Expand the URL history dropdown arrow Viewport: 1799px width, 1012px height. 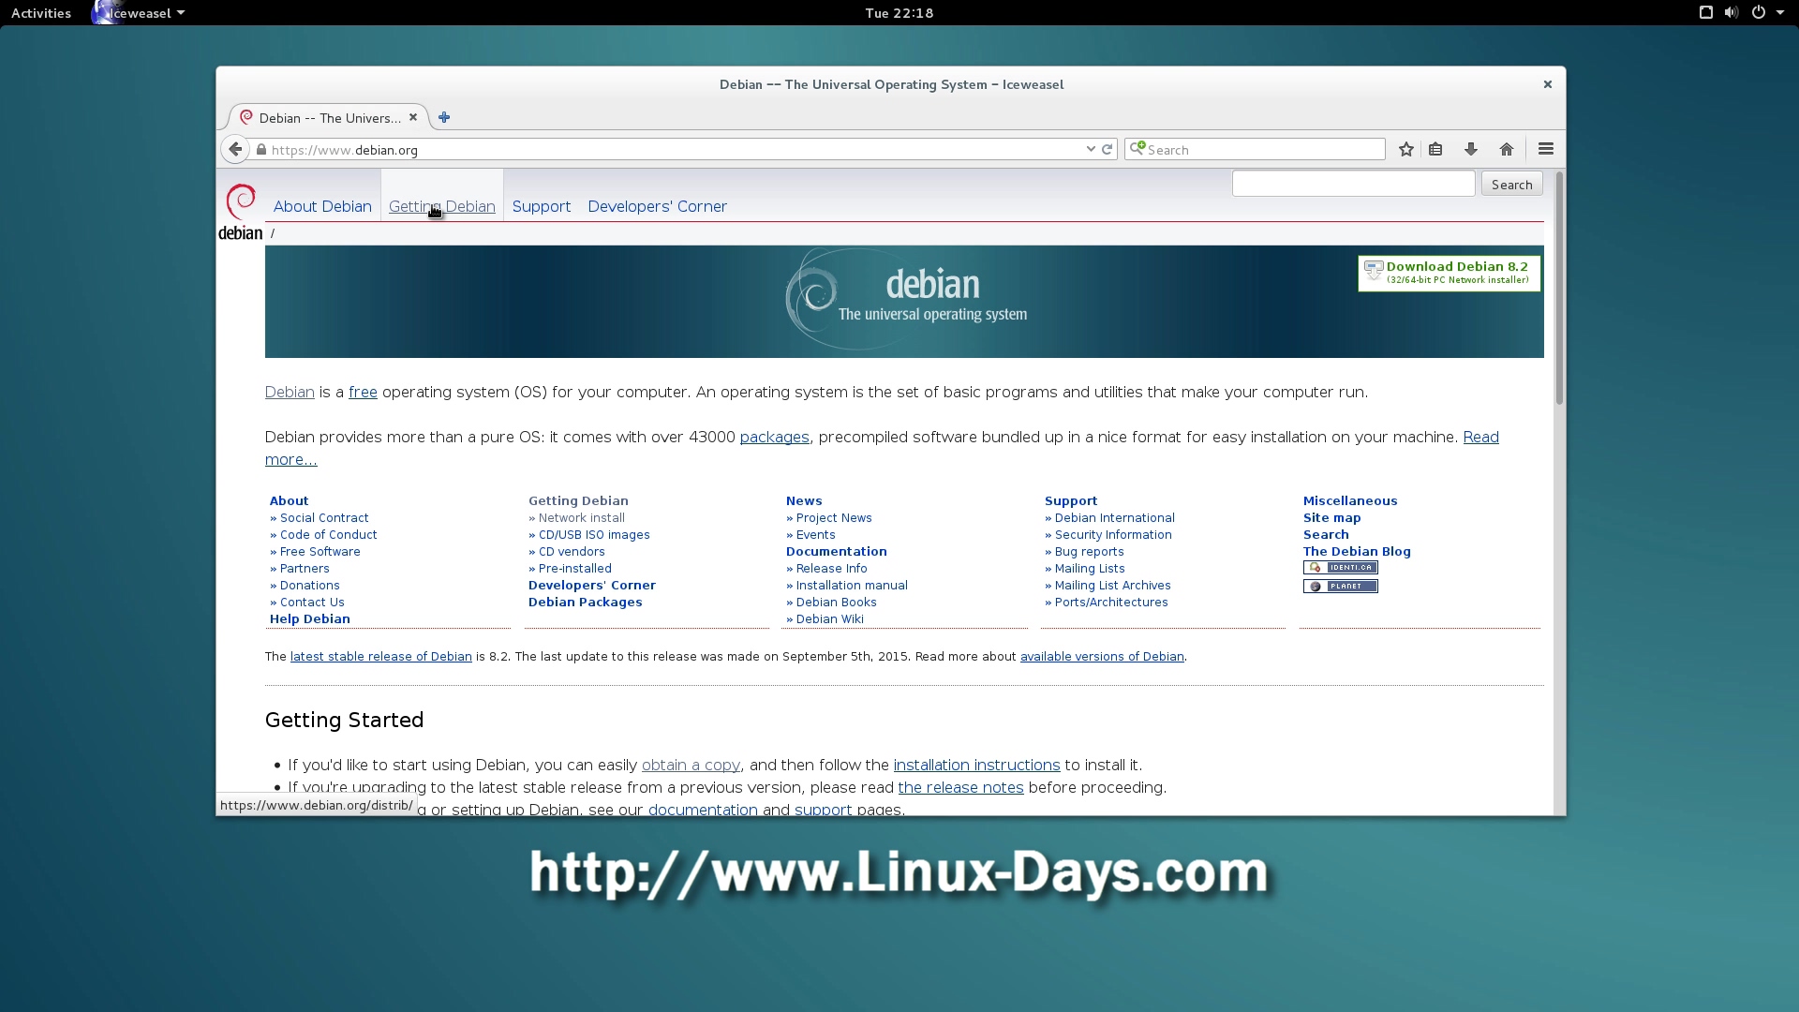pyautogui.click(x=1090, y=149)
